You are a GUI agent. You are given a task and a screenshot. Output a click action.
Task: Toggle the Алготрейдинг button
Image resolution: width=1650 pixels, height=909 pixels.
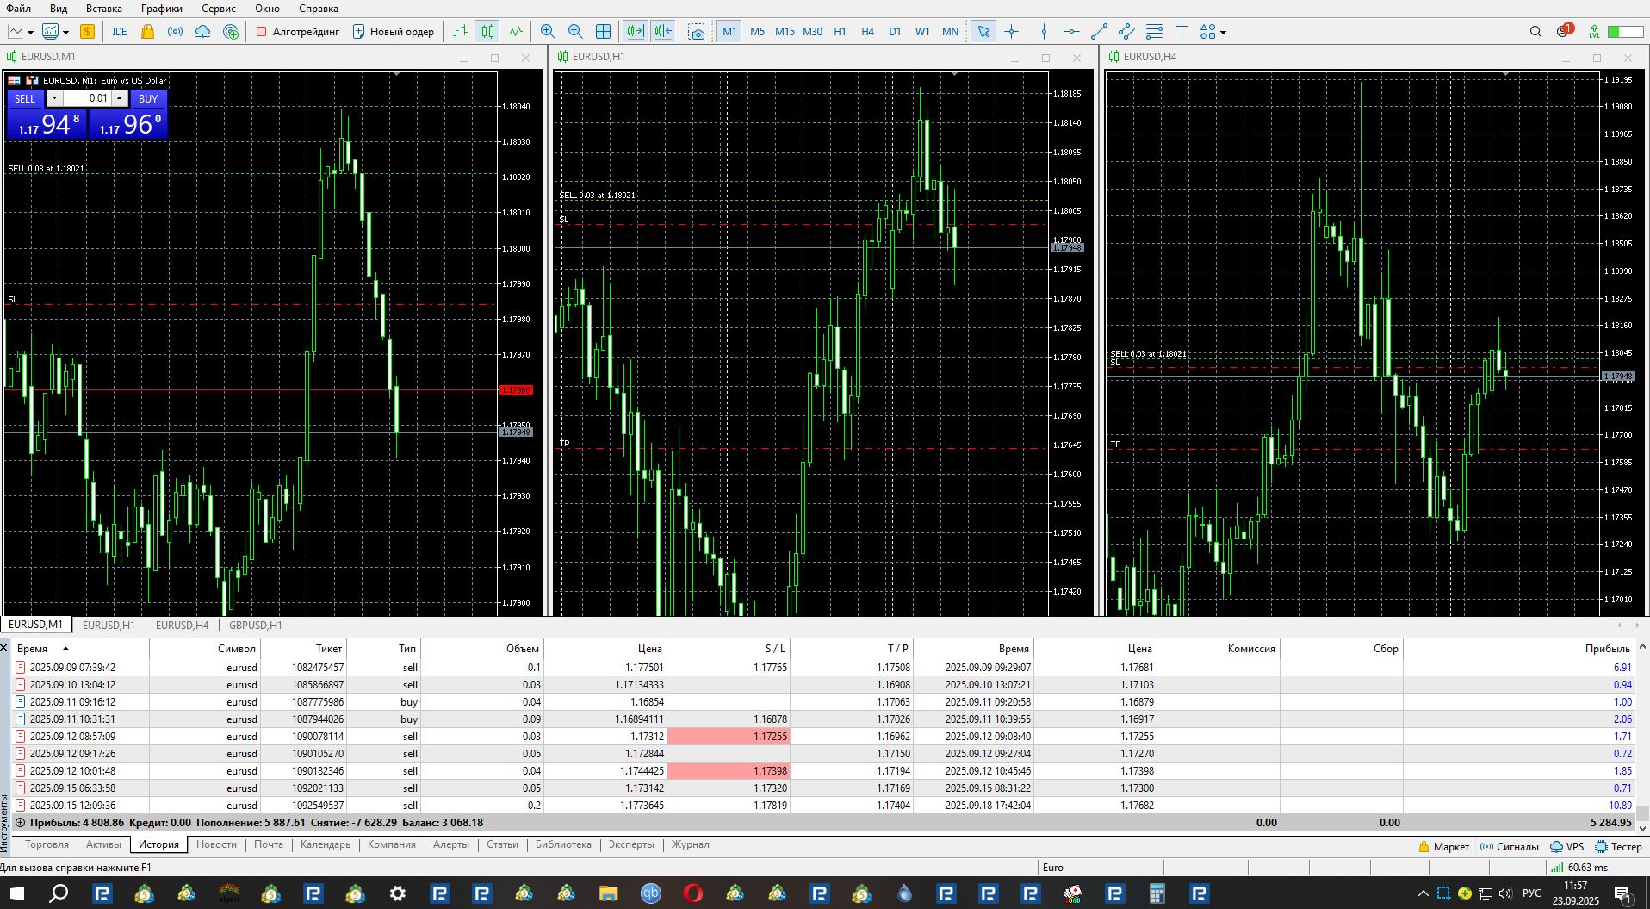297,32
